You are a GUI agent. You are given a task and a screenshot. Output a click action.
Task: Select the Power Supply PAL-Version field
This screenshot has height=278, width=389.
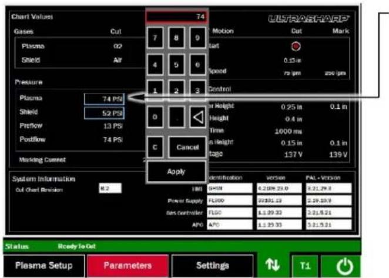point(328,200)
